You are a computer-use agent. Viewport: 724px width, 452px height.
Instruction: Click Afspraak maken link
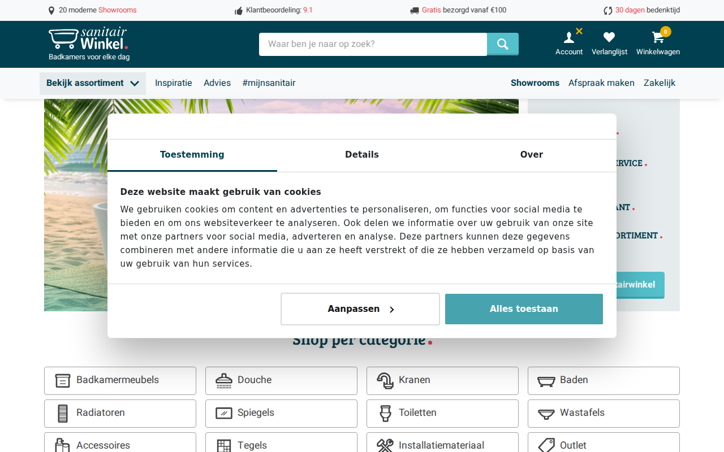click(x=601, y=83)
